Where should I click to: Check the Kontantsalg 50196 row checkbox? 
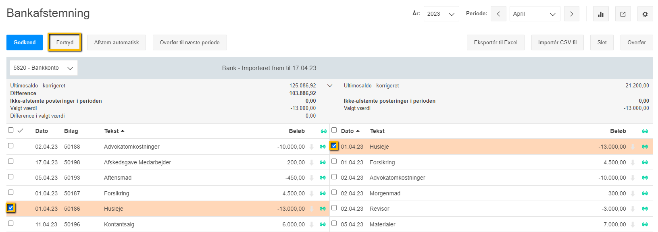(11, 223)
